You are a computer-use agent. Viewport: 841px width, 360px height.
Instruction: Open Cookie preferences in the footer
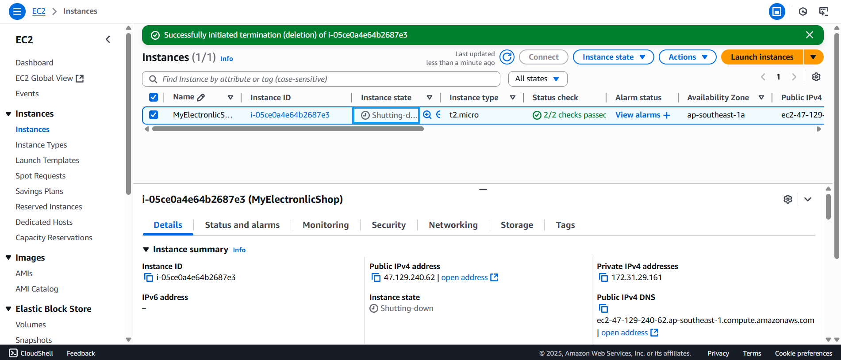[803, 353]
